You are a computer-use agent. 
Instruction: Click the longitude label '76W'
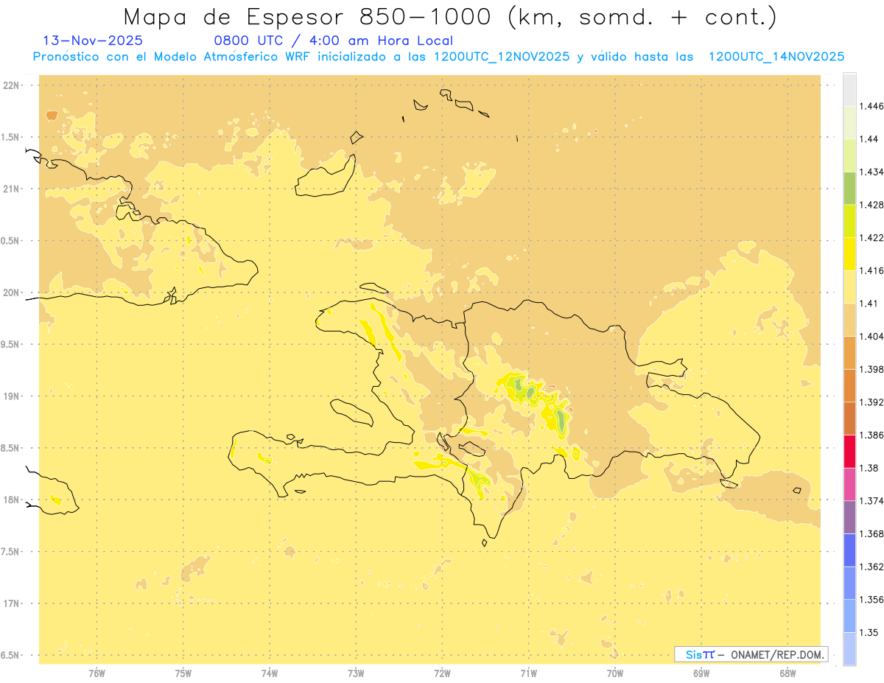tap(97, 673)
